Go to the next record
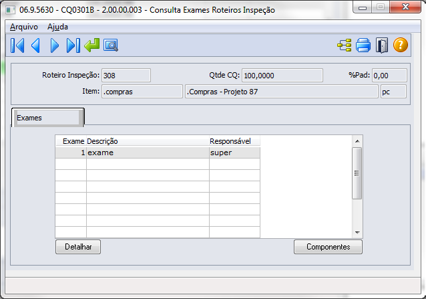 tap(54, 45)
